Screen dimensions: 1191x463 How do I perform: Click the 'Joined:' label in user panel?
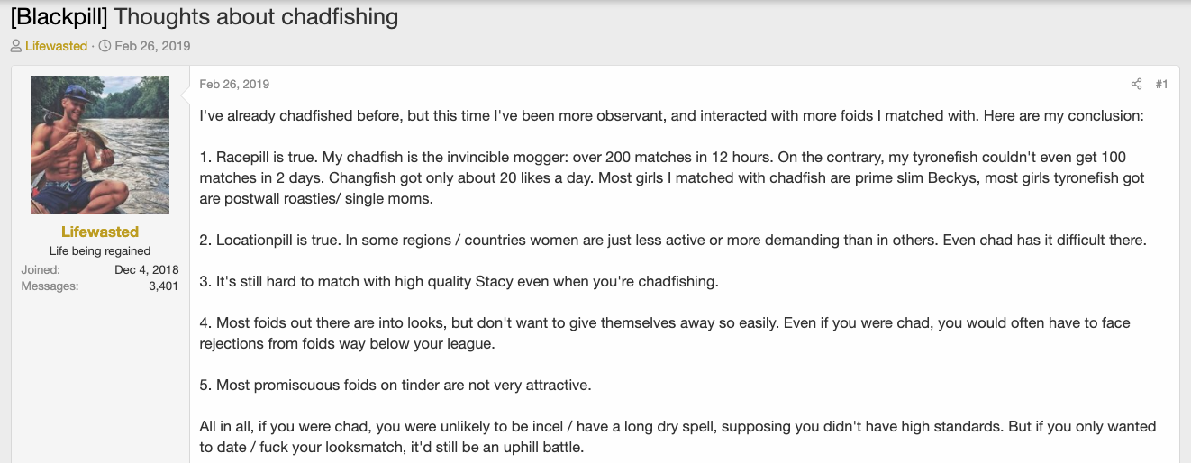point(41,269)
